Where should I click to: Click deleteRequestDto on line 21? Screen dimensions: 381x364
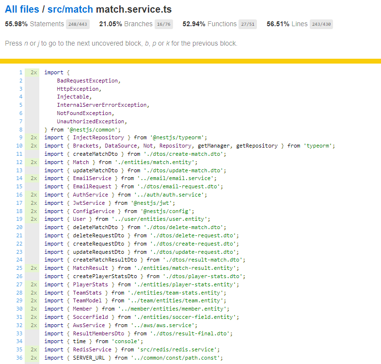pyautogui.click(x=98, y=236)
